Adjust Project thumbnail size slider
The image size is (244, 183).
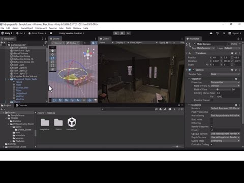pos(177,146)
